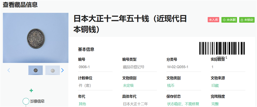Click the 未锁定 green status tag
257x107 pixels.
[x=247, y=20]
